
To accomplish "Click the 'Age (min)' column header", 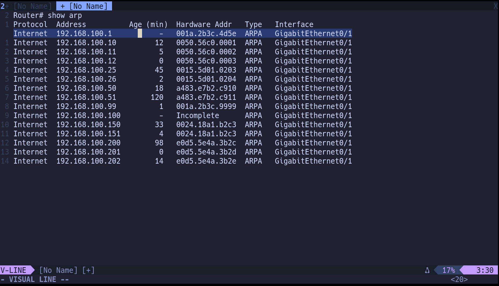I will 148,24.
